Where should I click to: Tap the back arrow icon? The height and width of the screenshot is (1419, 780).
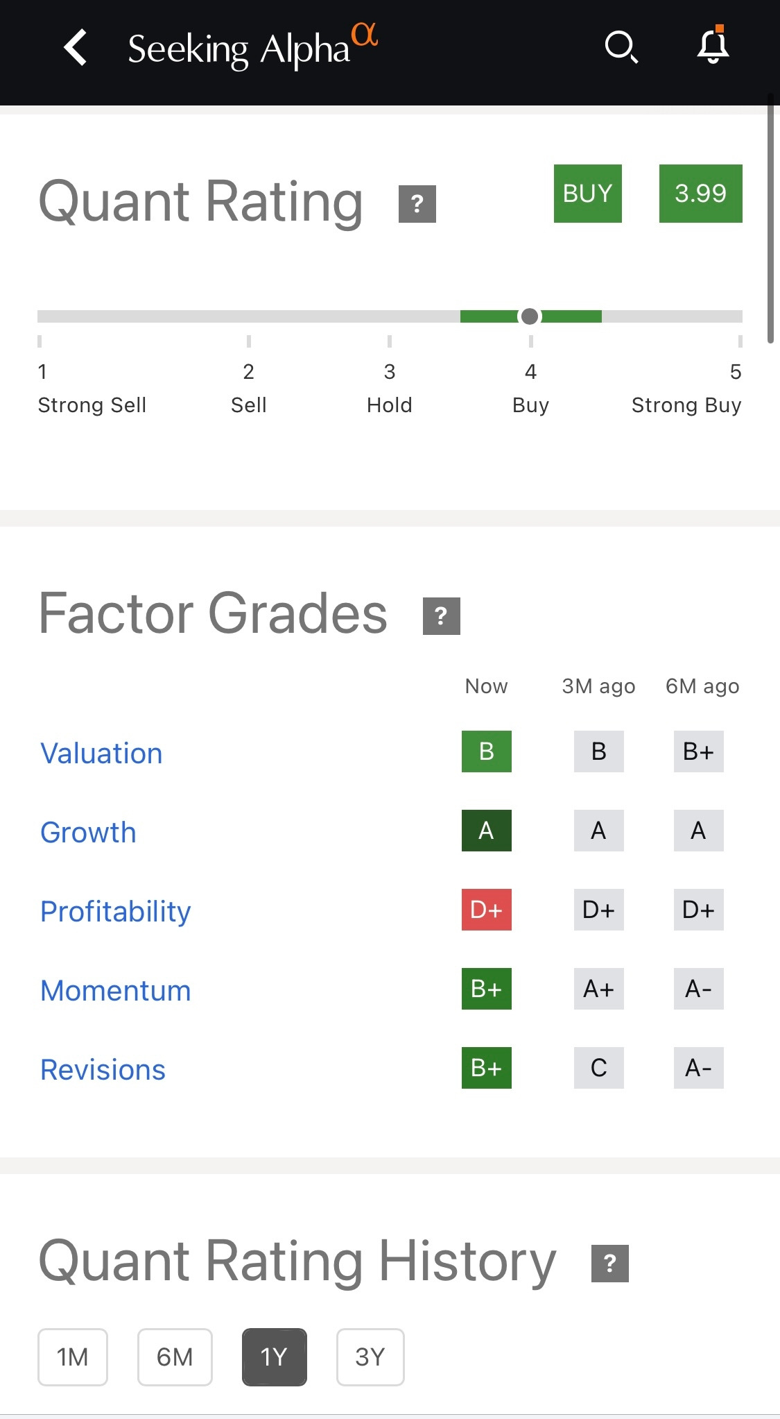click(x=76, y=47)
